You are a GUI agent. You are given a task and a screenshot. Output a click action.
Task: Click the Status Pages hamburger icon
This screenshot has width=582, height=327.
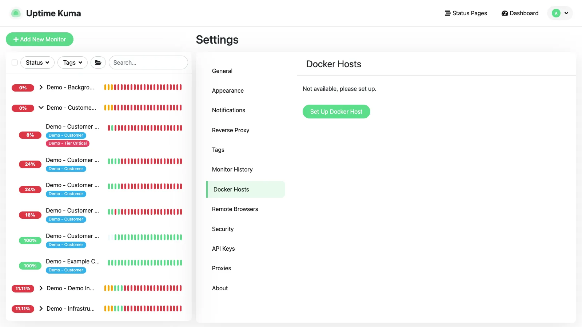click(x=448, y=13)
